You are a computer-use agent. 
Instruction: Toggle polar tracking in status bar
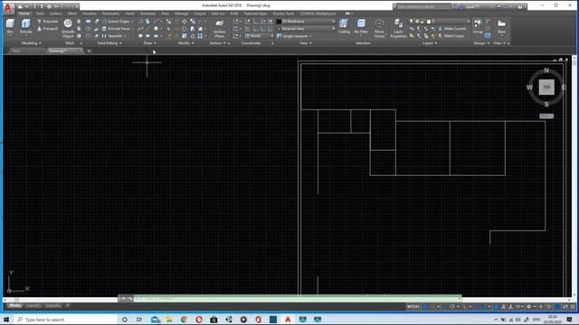coord(452,307)
